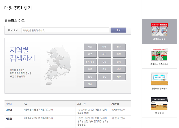
Task: Open the 몽 블랑제 bakery image
Action: [x=159, y=104]
